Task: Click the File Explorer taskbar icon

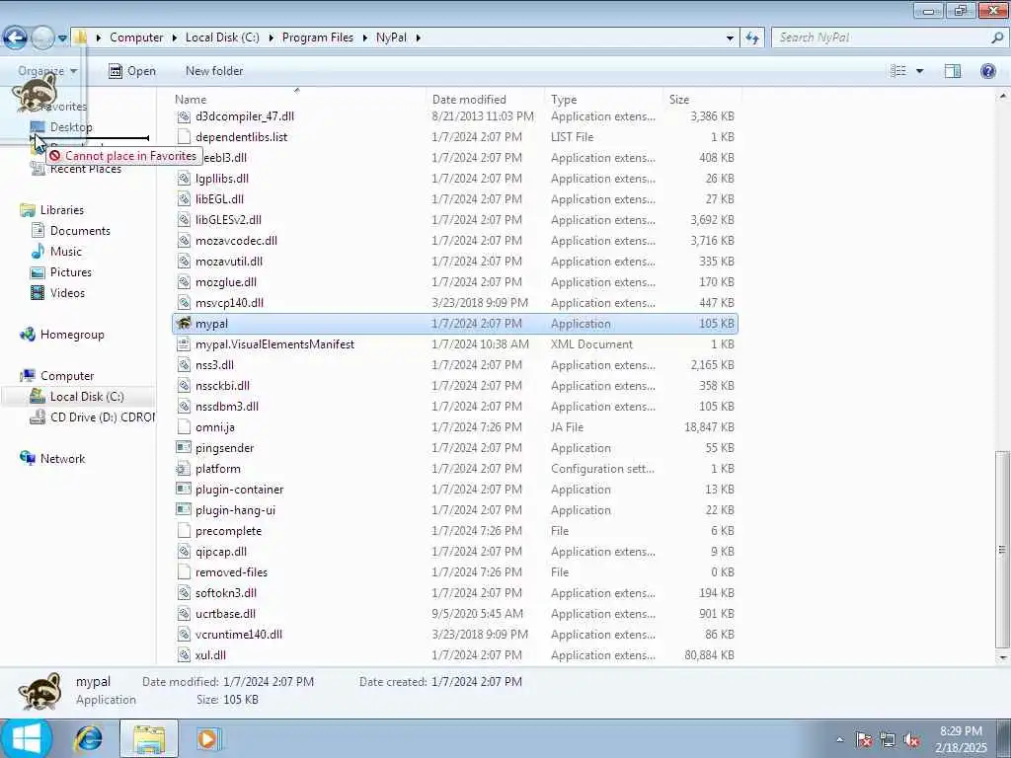Action: (x=149, y=738)
